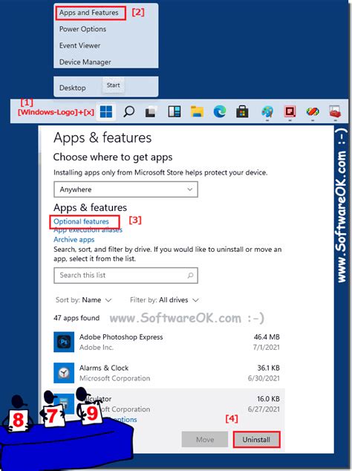Viewport: 352px width, 471px height.
Task: Open the Anywhere app source dropdown
Action: pyautogui.click(x=126, y=189)
